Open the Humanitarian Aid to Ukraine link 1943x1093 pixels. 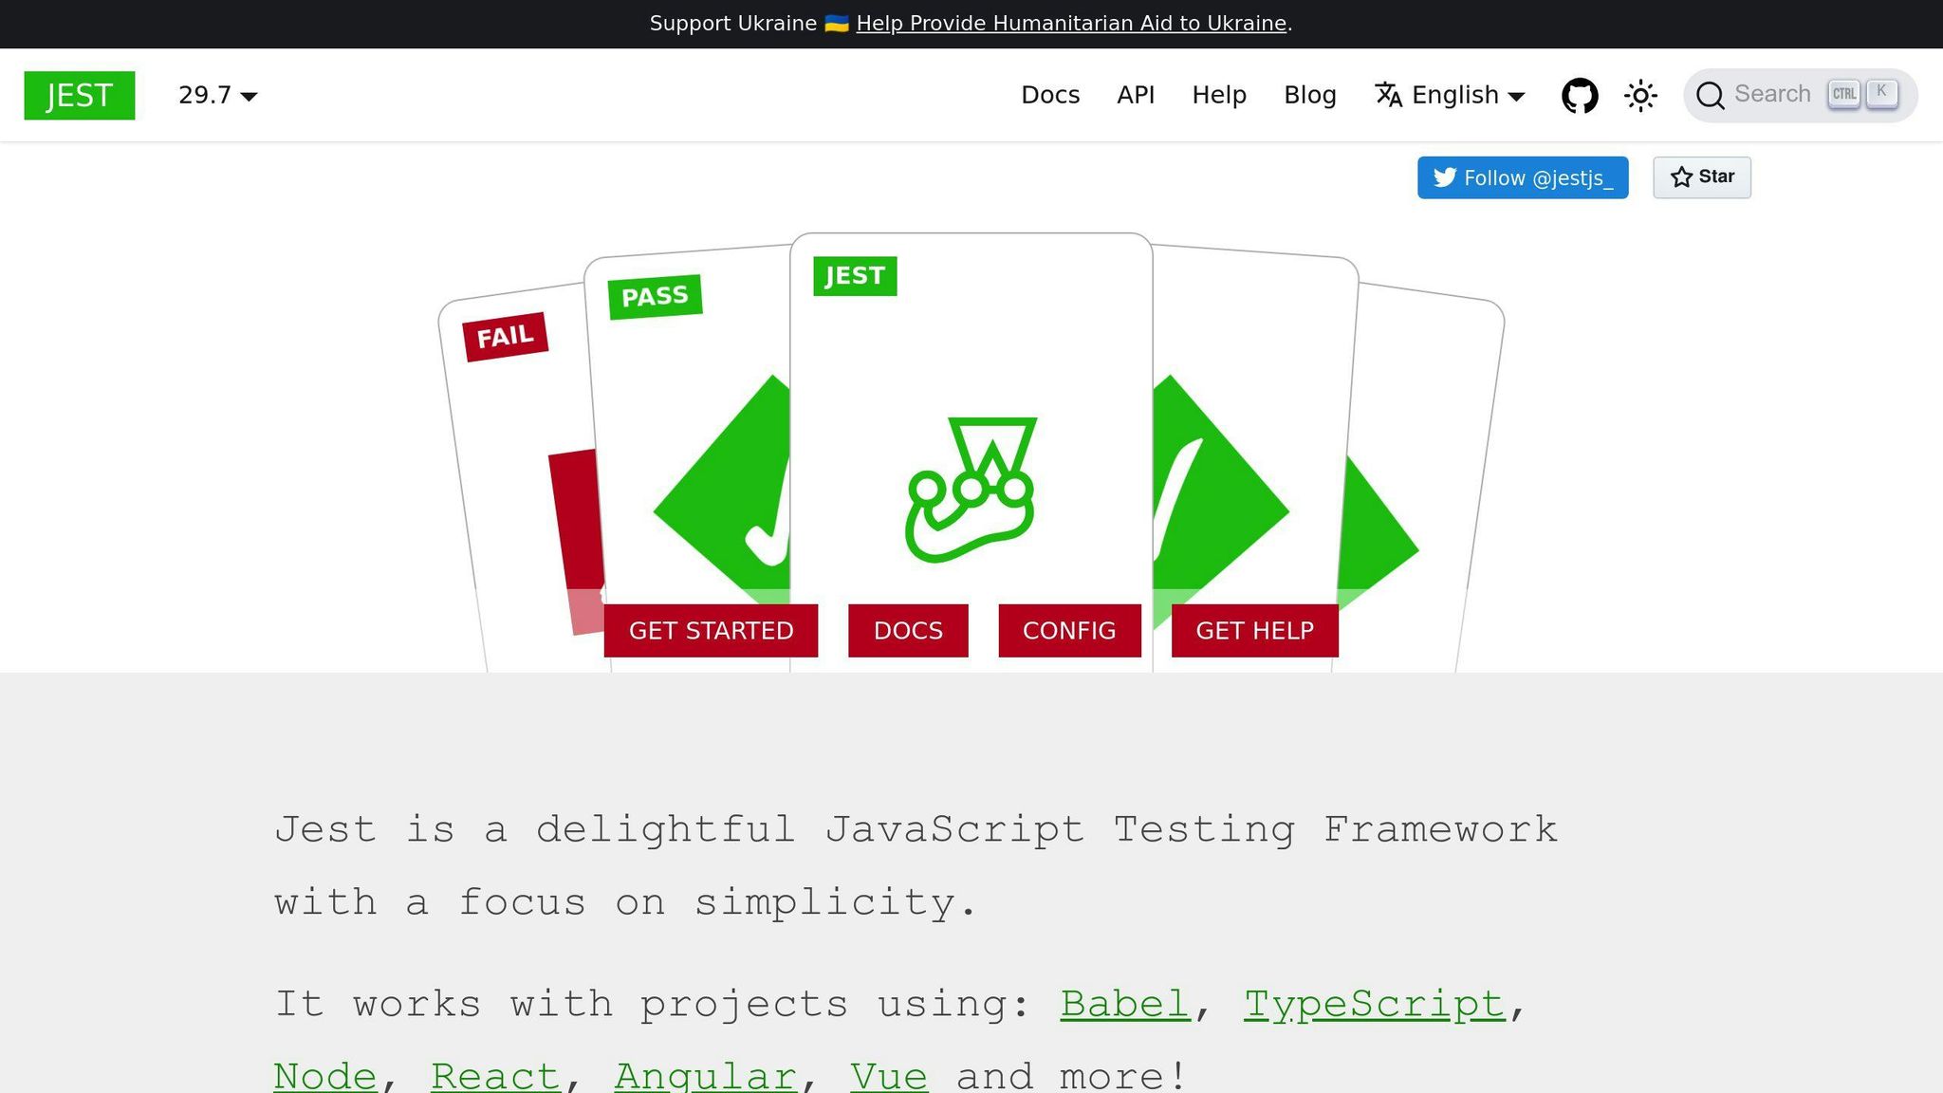click(x=1071, y=24)
